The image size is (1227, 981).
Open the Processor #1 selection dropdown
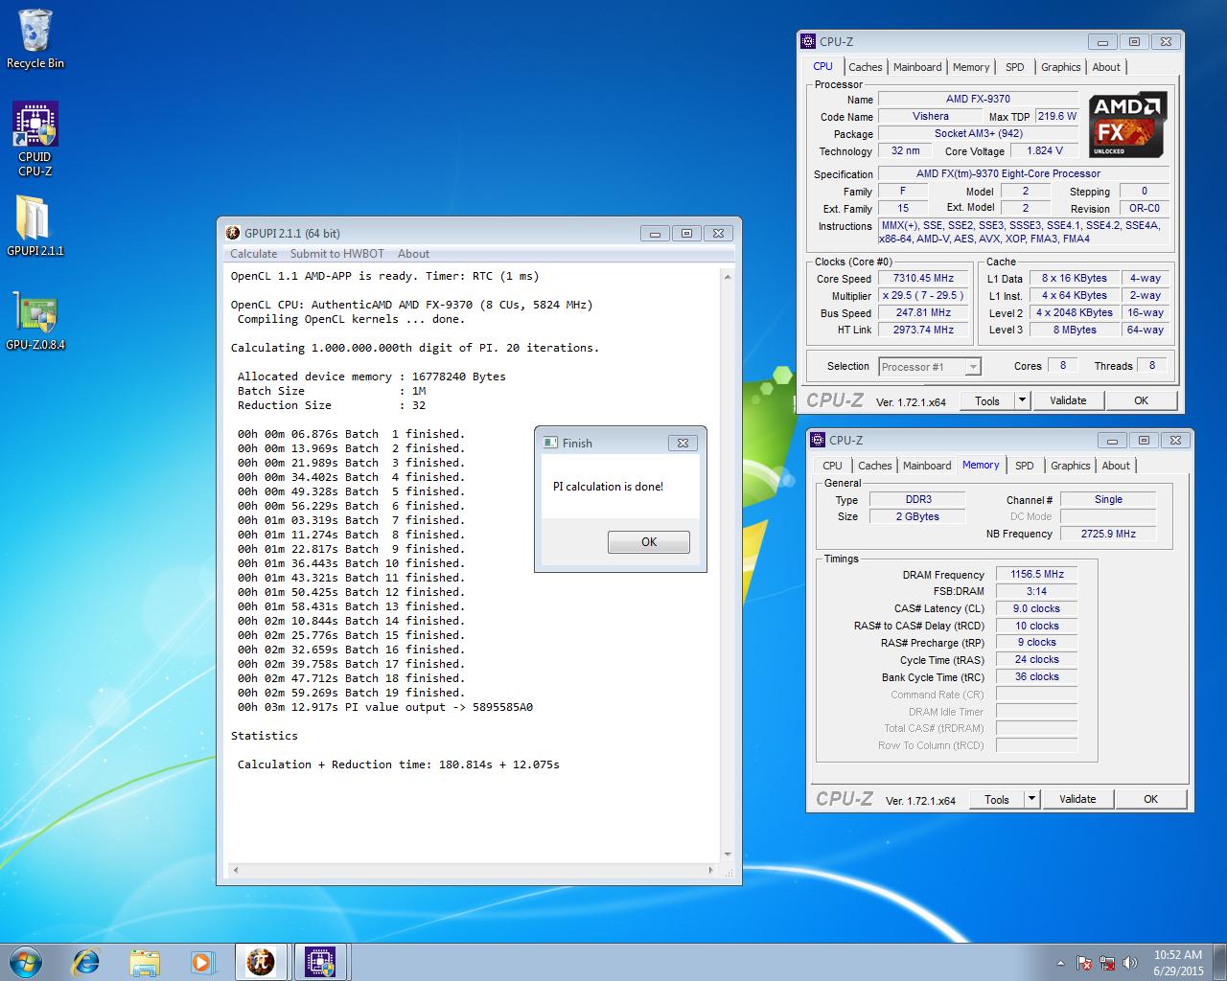click(x=930, y=366)
